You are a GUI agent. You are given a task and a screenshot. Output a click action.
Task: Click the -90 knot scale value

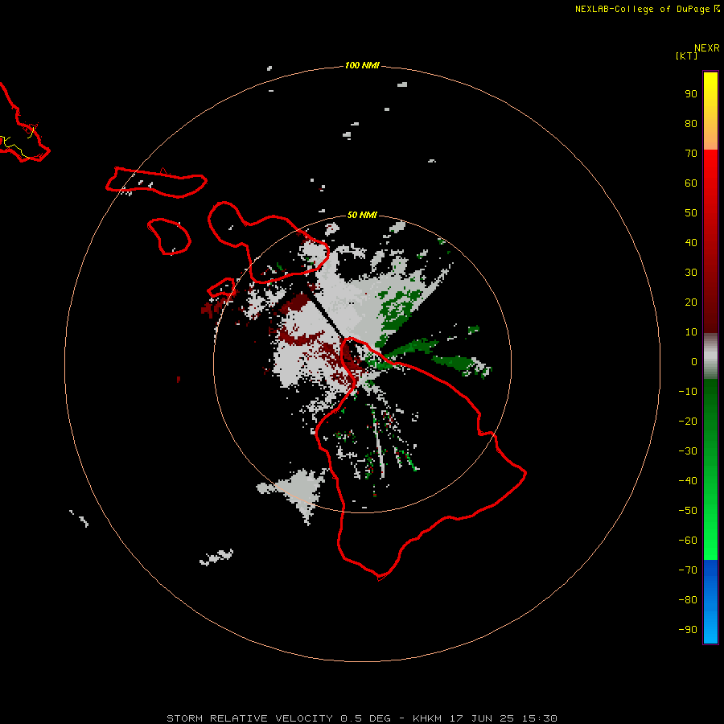click(688, 630)
